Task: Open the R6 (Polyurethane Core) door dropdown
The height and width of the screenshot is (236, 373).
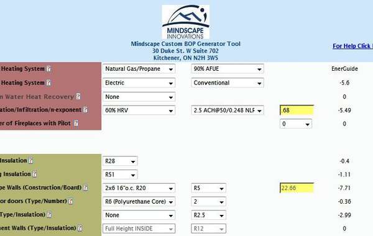Action: click(x=139, y=202)
